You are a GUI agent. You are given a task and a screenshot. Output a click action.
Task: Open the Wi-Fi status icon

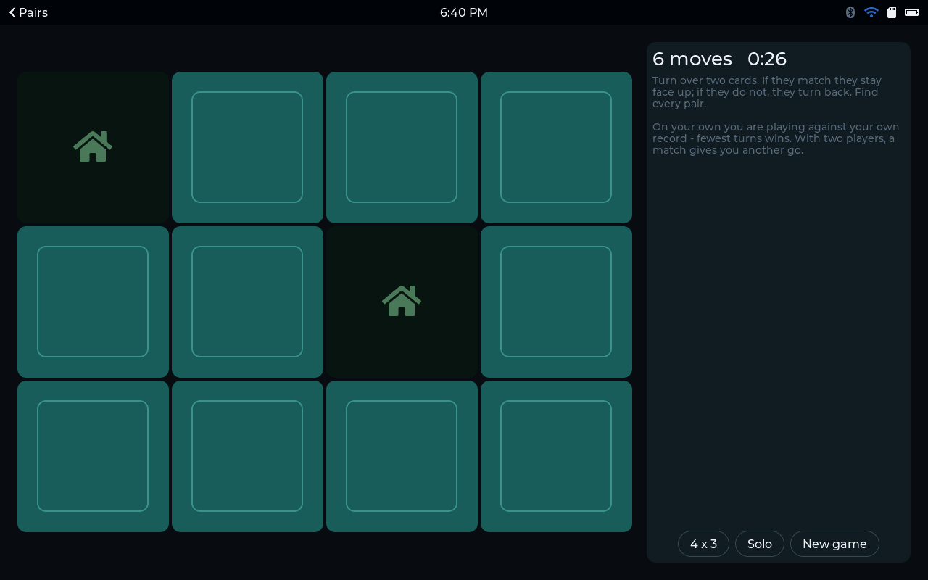[871, 12]
